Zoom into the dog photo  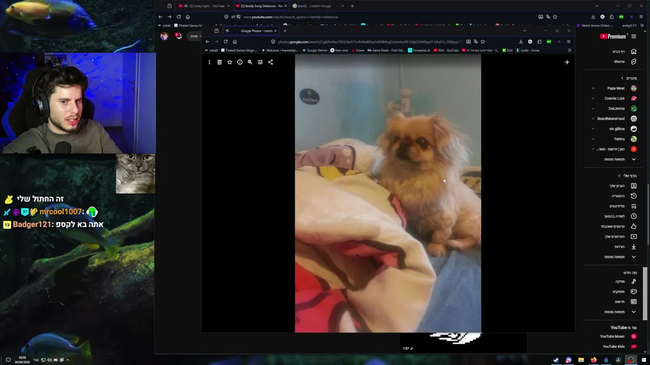(x=250, y=62)
